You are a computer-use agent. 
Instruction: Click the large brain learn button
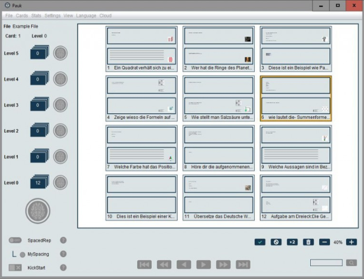tap(38, 211)
